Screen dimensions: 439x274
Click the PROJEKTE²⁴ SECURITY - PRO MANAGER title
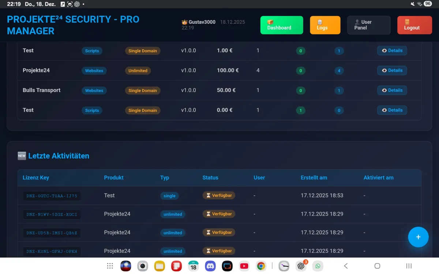point(73,25)
